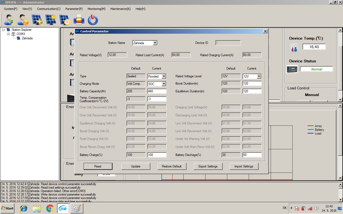This screenshot has width=343, height=214.
Task: Click the Export Settings button
Action: pyautogui.click(x=208, y=166)
